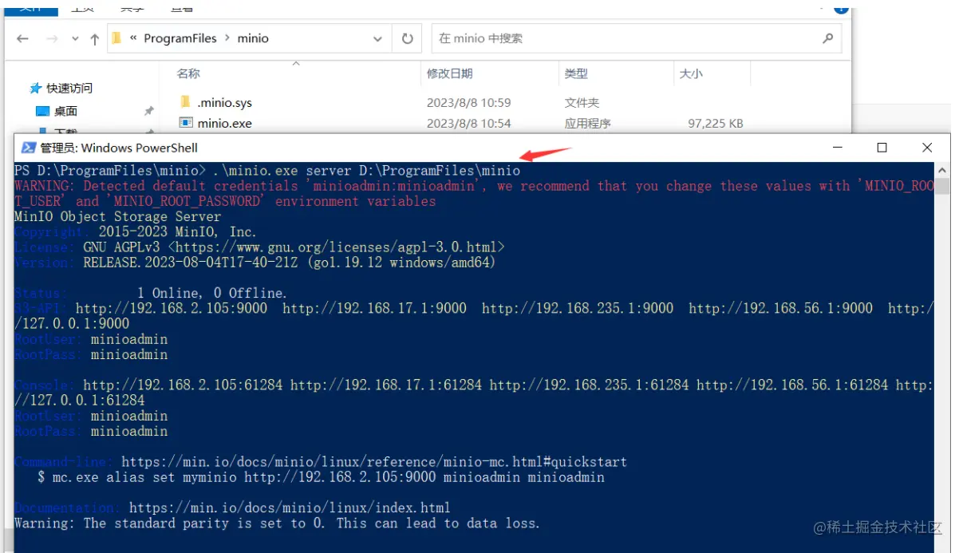
Task: Refresh the minio folder view
Action: pyautogui.click(x=407, y=38)
